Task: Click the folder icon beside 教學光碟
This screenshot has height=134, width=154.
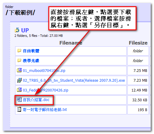Action: point(19,60)
